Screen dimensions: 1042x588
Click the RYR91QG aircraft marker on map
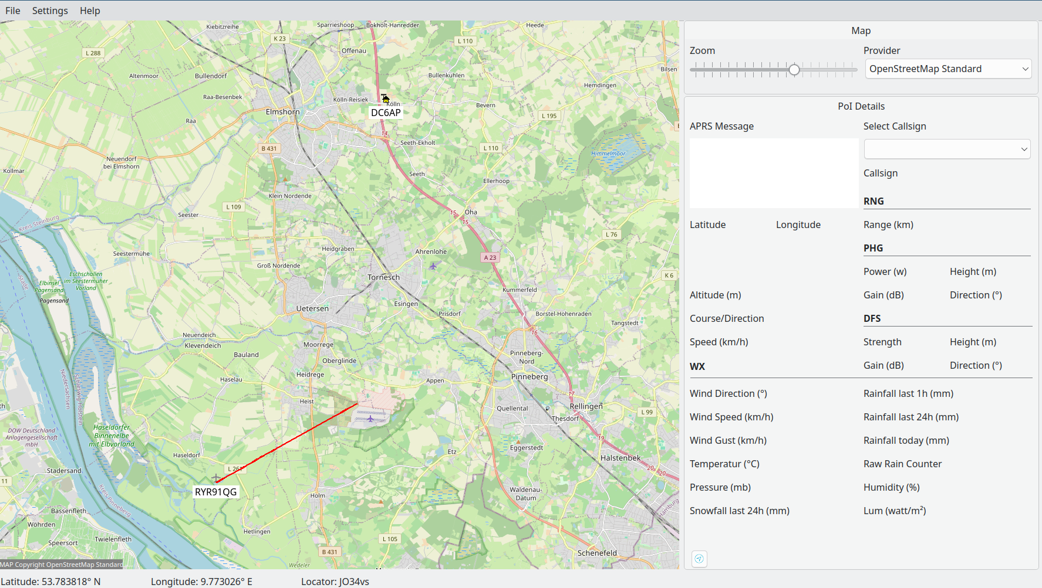pyautogui.click(x=216, y=478)
